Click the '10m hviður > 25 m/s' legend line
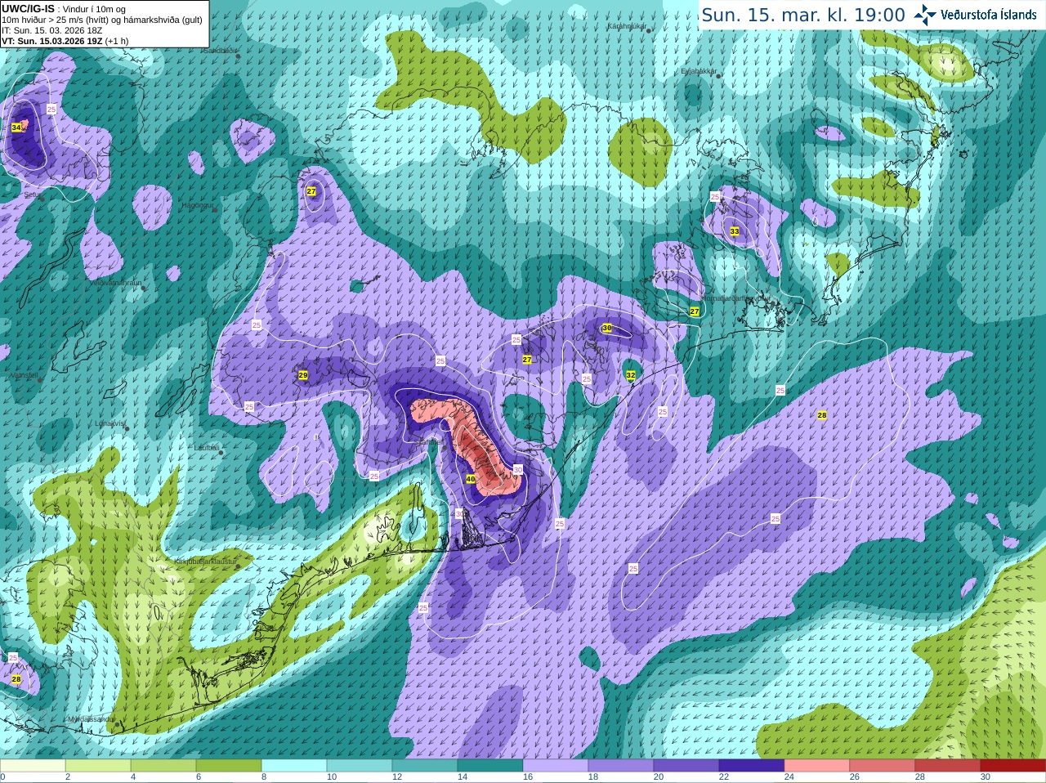1046x783 pixels. tap(102, 20)
